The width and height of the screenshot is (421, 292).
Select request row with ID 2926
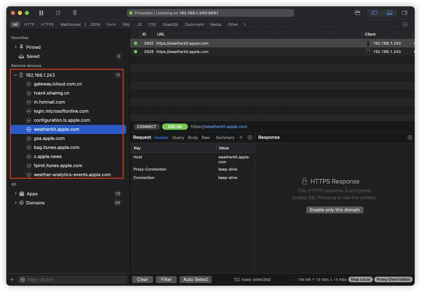[272, 52]
